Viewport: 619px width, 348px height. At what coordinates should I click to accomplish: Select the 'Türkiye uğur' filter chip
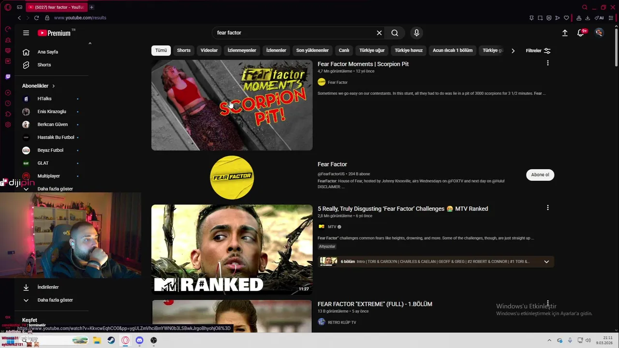coord(372,50)
